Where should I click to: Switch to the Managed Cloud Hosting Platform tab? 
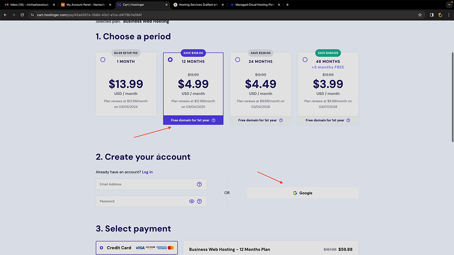point(255,5)
